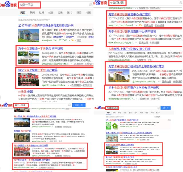Select 地图 tab in 卡森一手房 search
This screenshot has width=183, height=172.
click(x=88, y=13)
